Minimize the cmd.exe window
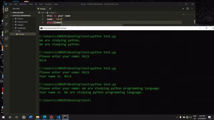This screenshot has width=214, height=120. pyautogui.click(x=200, y=28)
